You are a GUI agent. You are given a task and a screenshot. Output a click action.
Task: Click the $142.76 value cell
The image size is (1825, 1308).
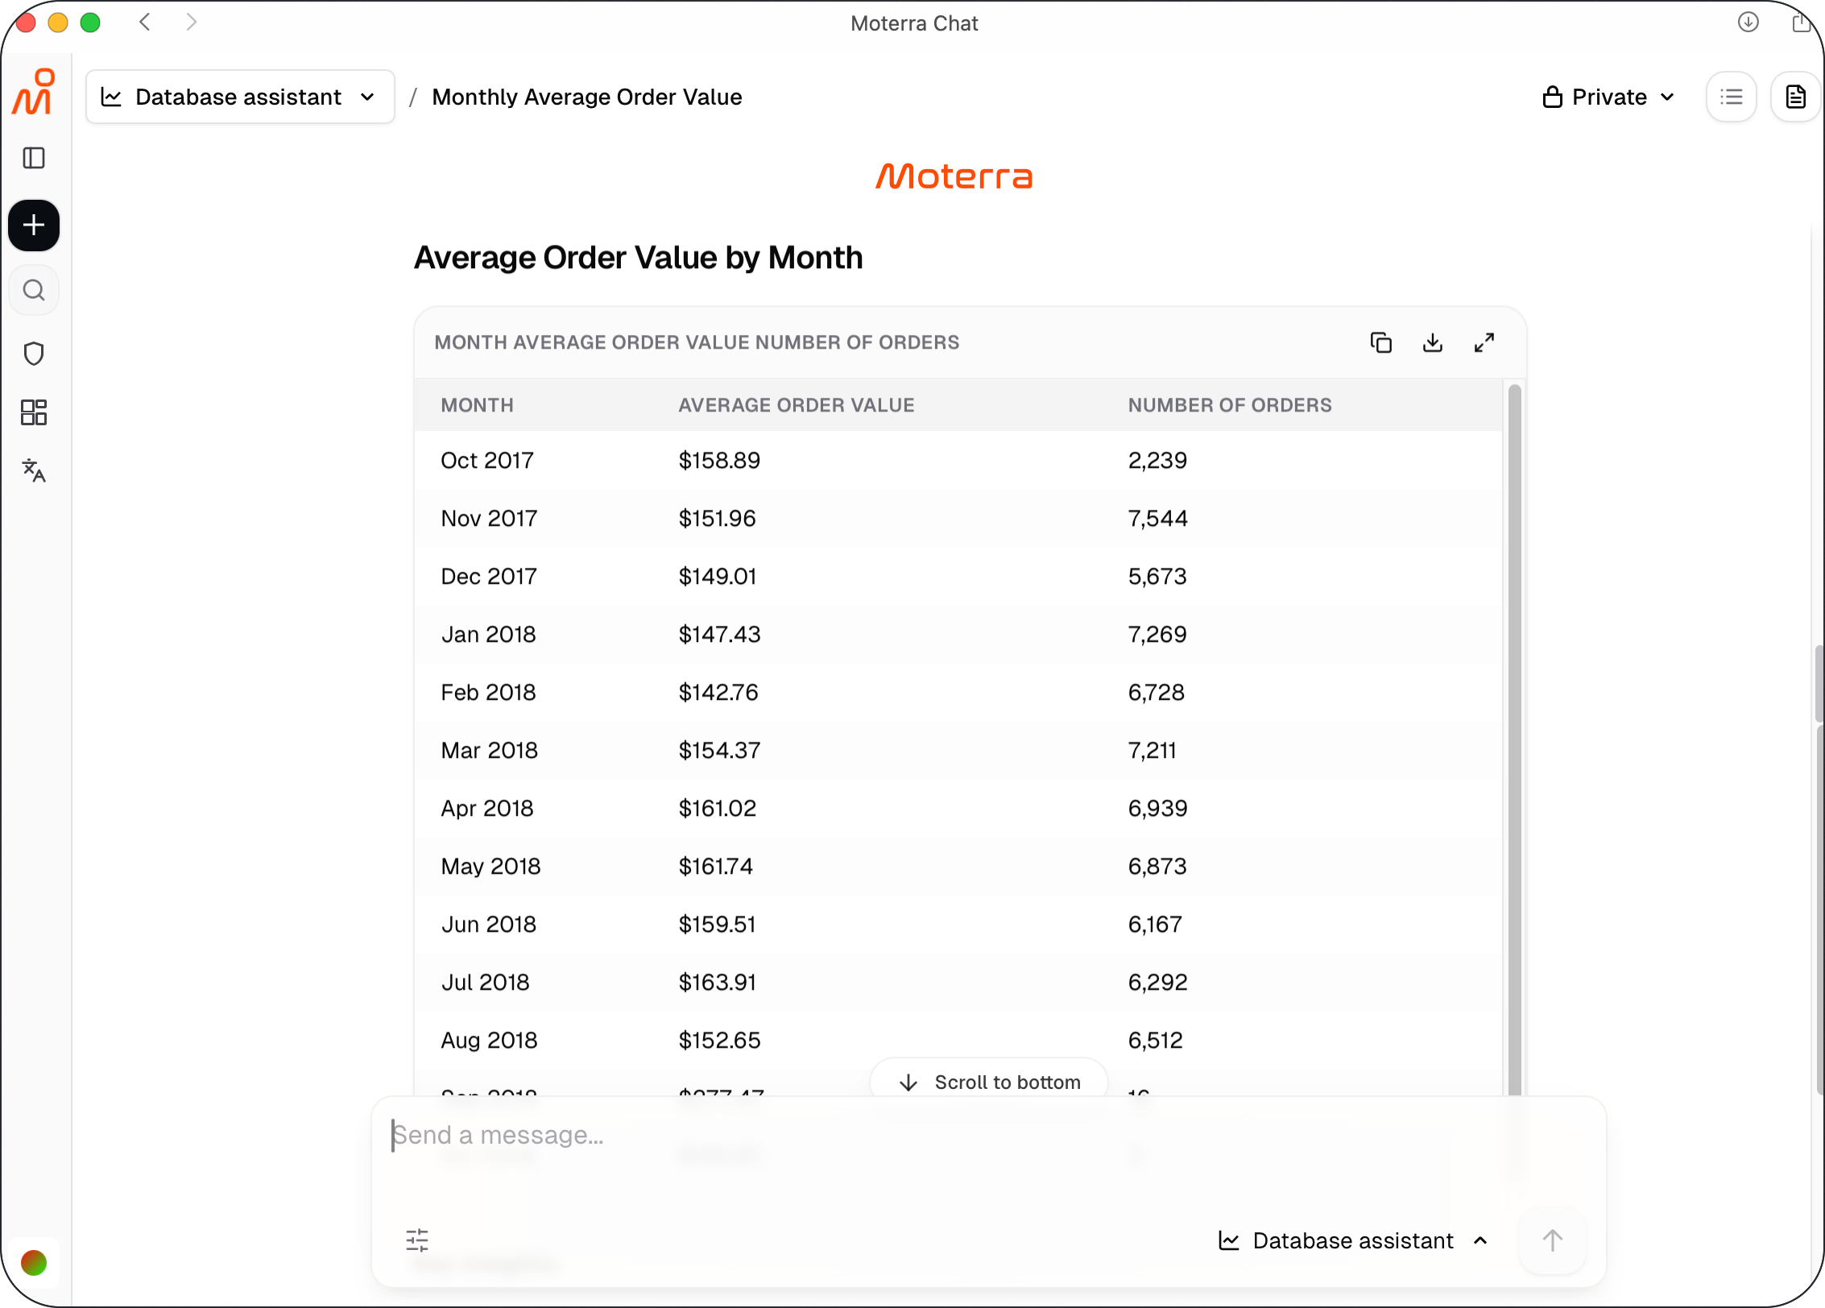point(718,692)
